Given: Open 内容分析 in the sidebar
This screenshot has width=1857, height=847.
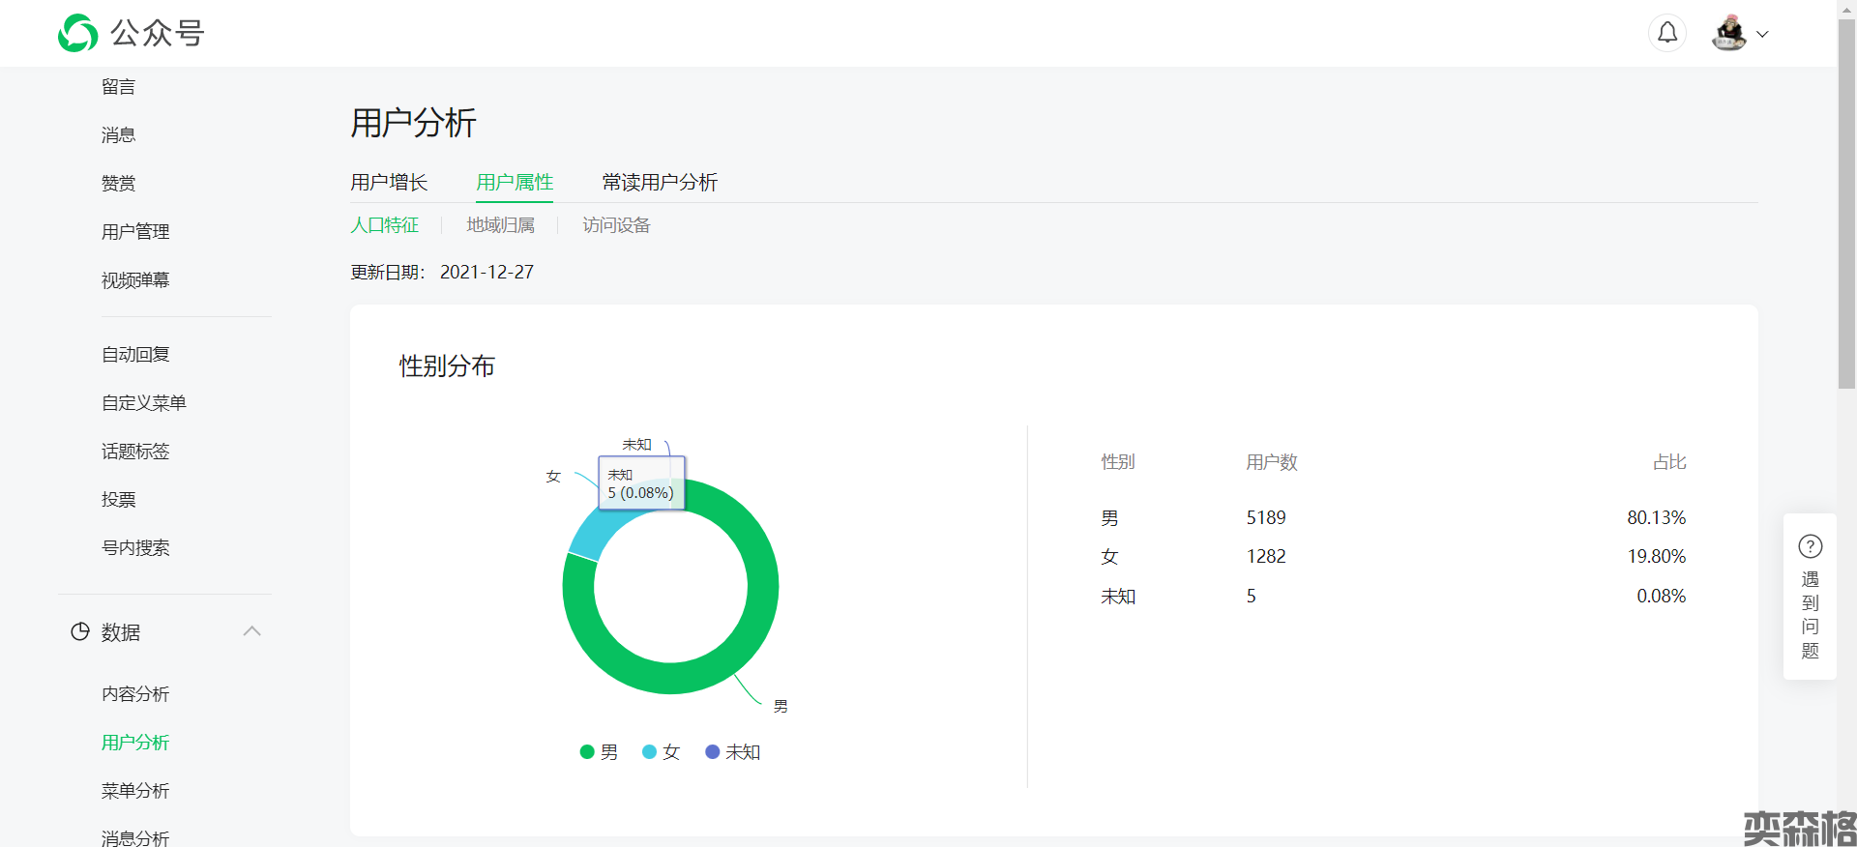Looking at the screenshot, I should [x=135, y=694].
